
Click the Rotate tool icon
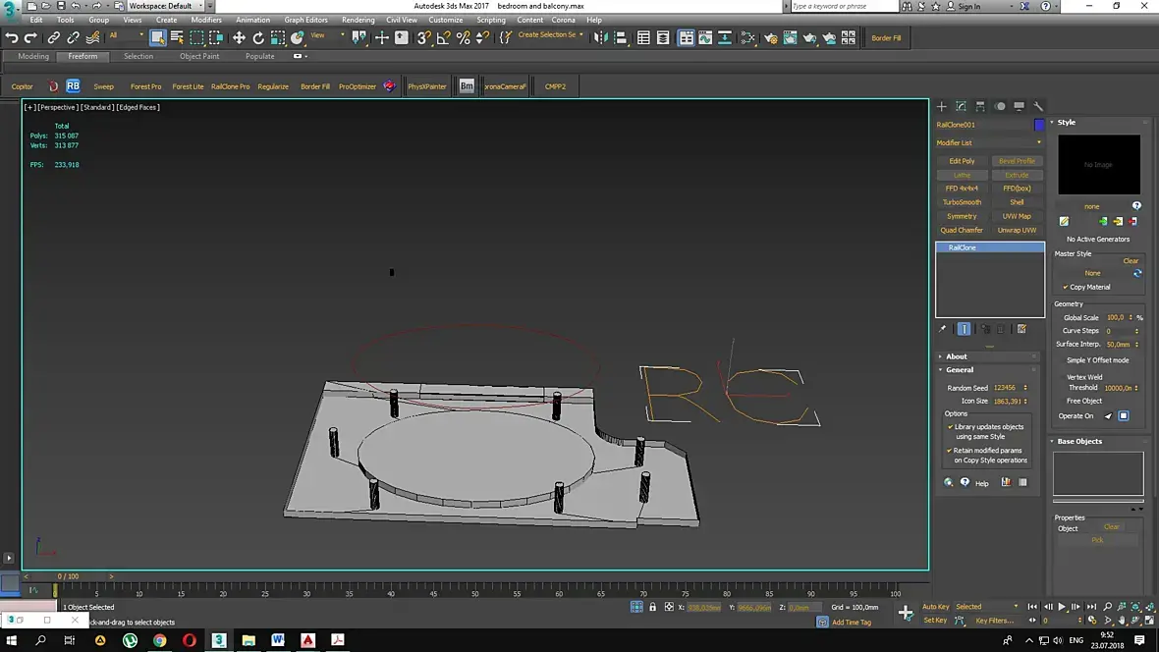click(x=258, y=37)
